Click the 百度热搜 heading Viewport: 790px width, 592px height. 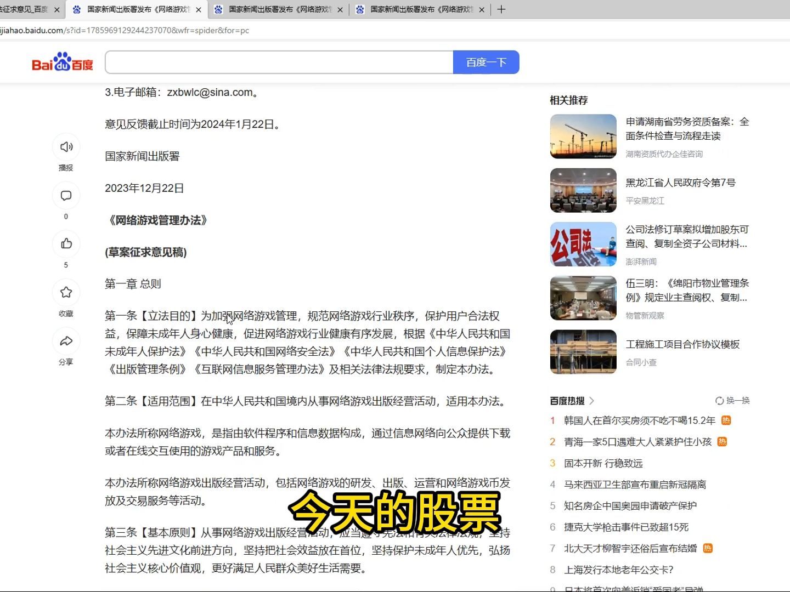tap(567, 401)
